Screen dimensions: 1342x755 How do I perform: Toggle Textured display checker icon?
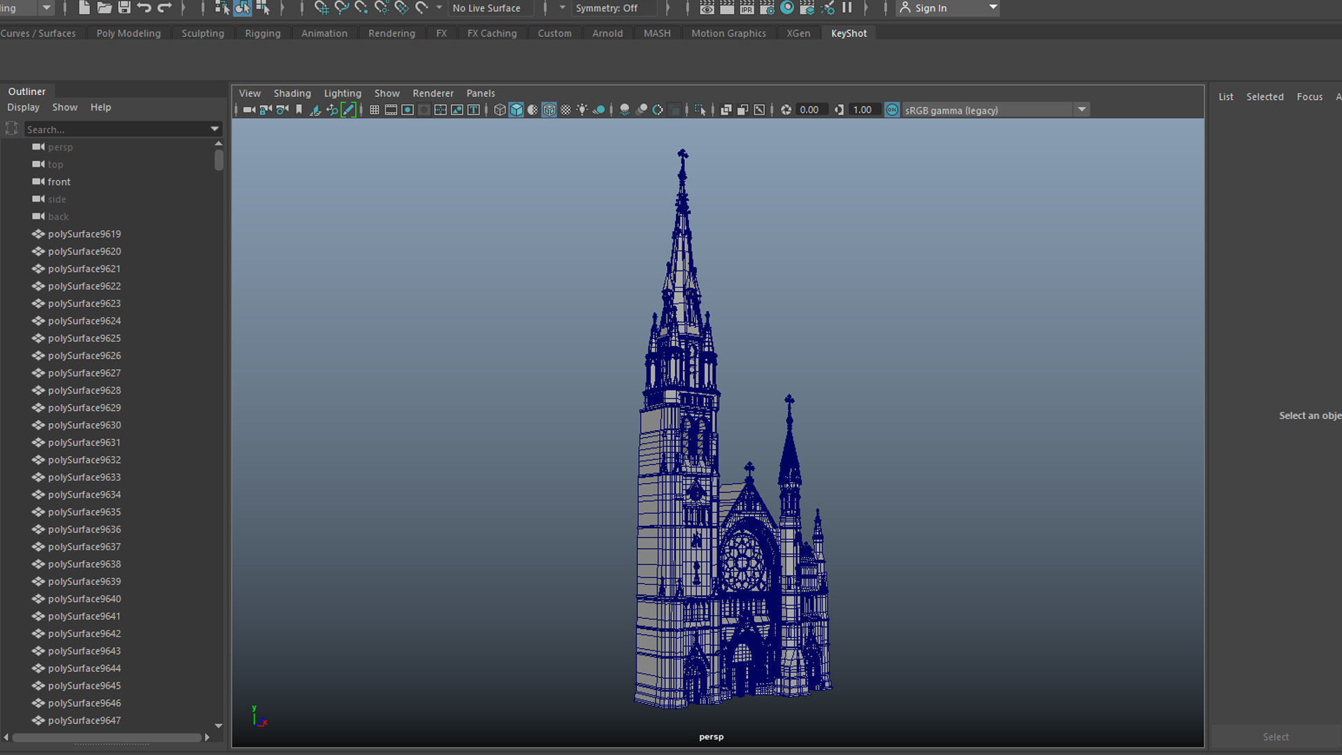tap(565, 110)
